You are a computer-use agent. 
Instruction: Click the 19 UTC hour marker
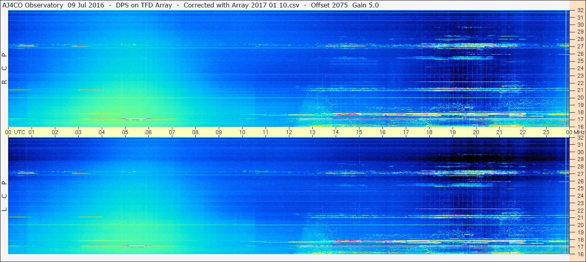(x=453, y=132)
